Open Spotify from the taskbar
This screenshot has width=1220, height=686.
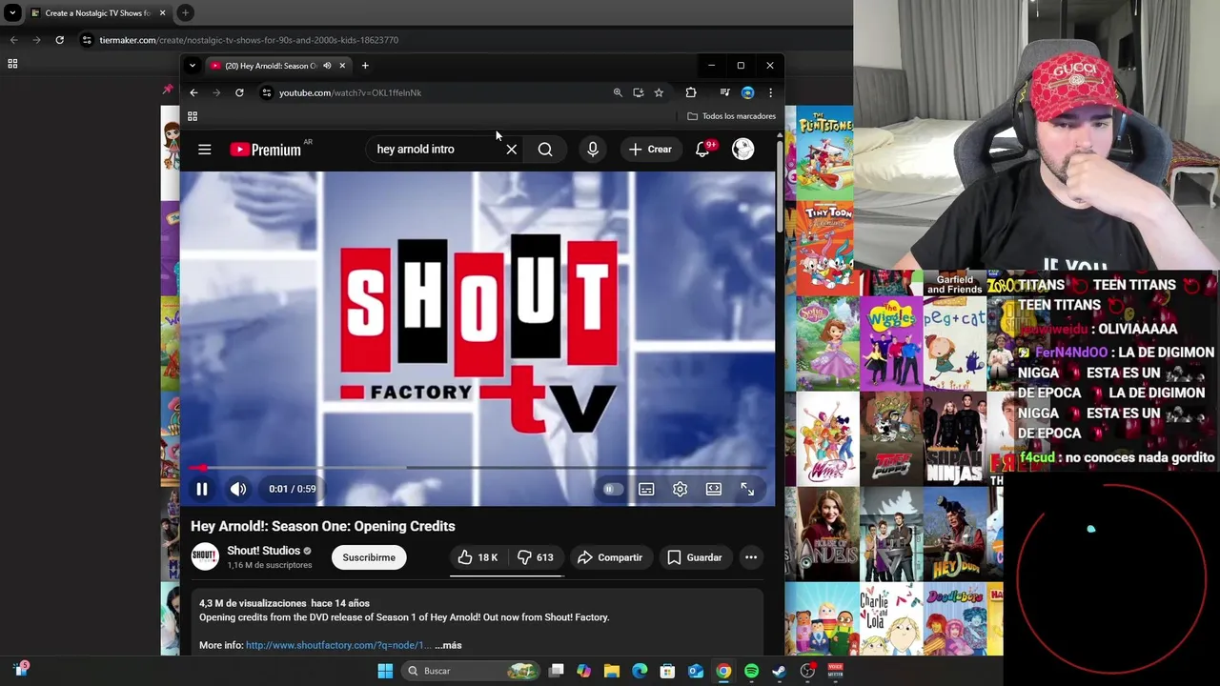click(752, 671)
